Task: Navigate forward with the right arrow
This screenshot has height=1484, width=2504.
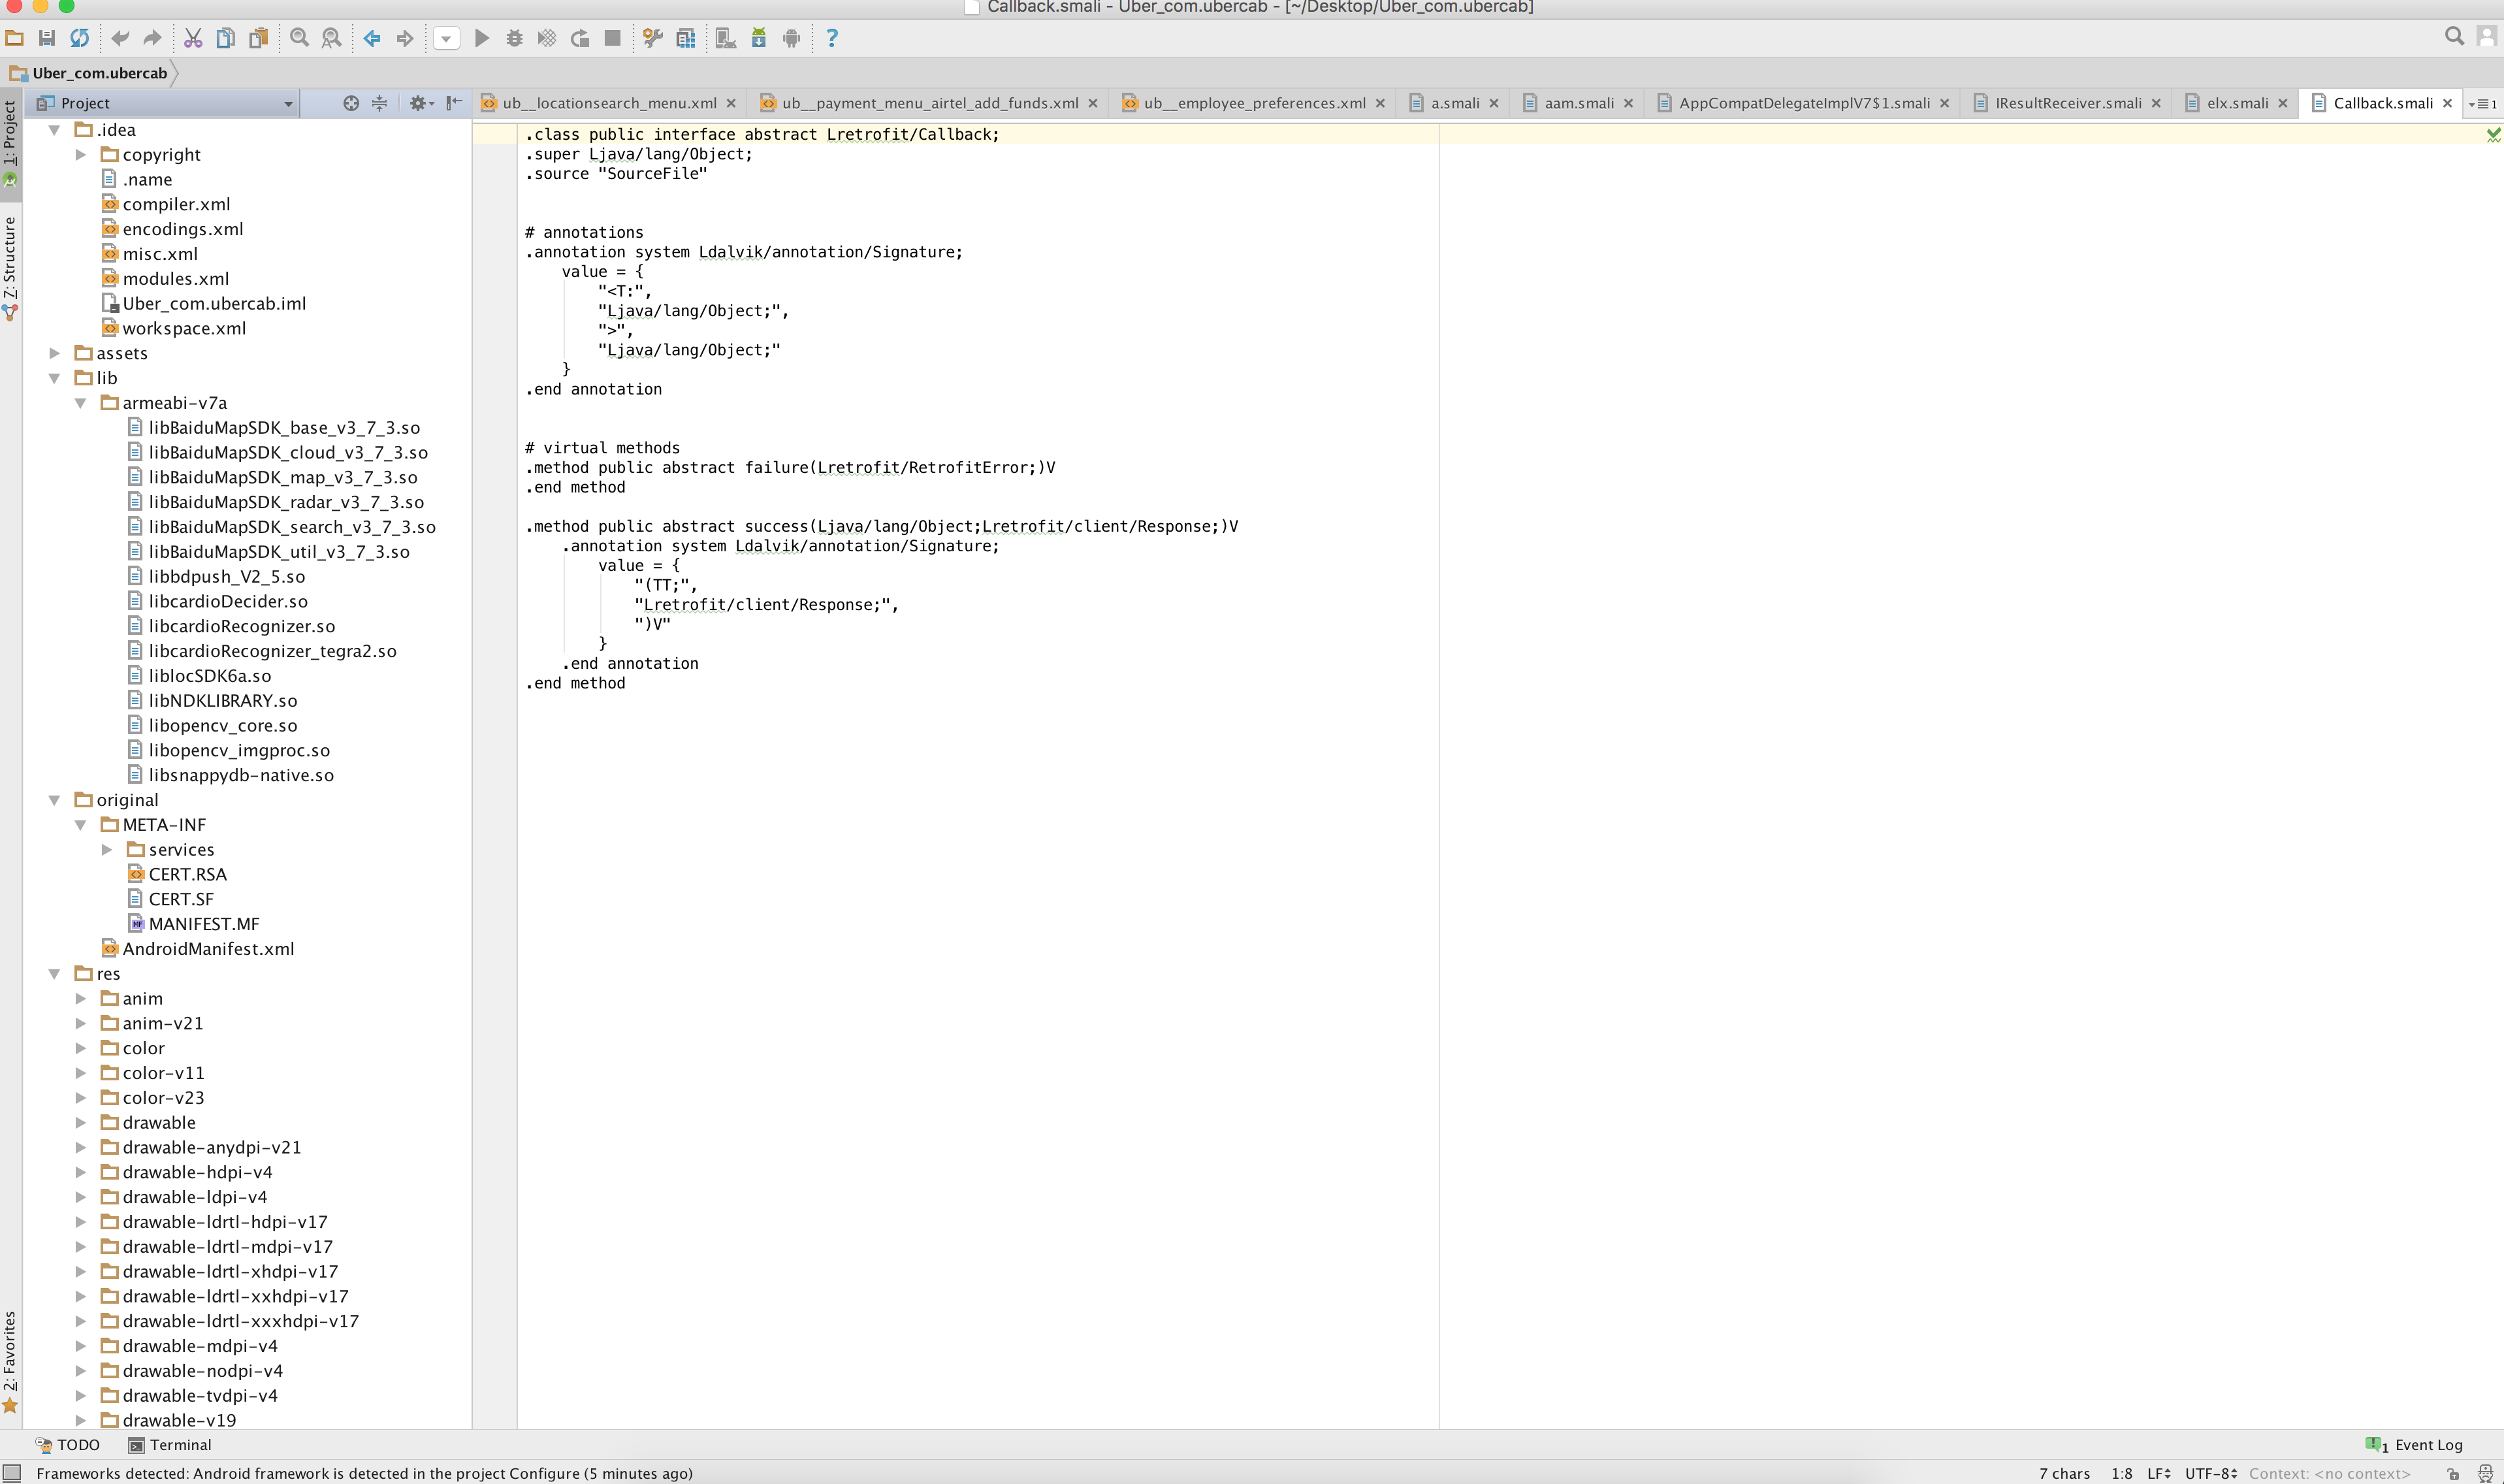Action: (405, 38)
